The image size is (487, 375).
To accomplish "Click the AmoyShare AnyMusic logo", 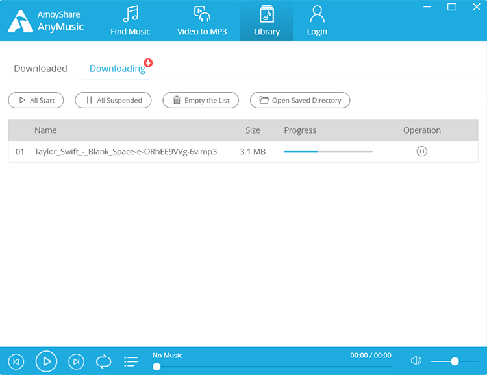I will 46,21.
